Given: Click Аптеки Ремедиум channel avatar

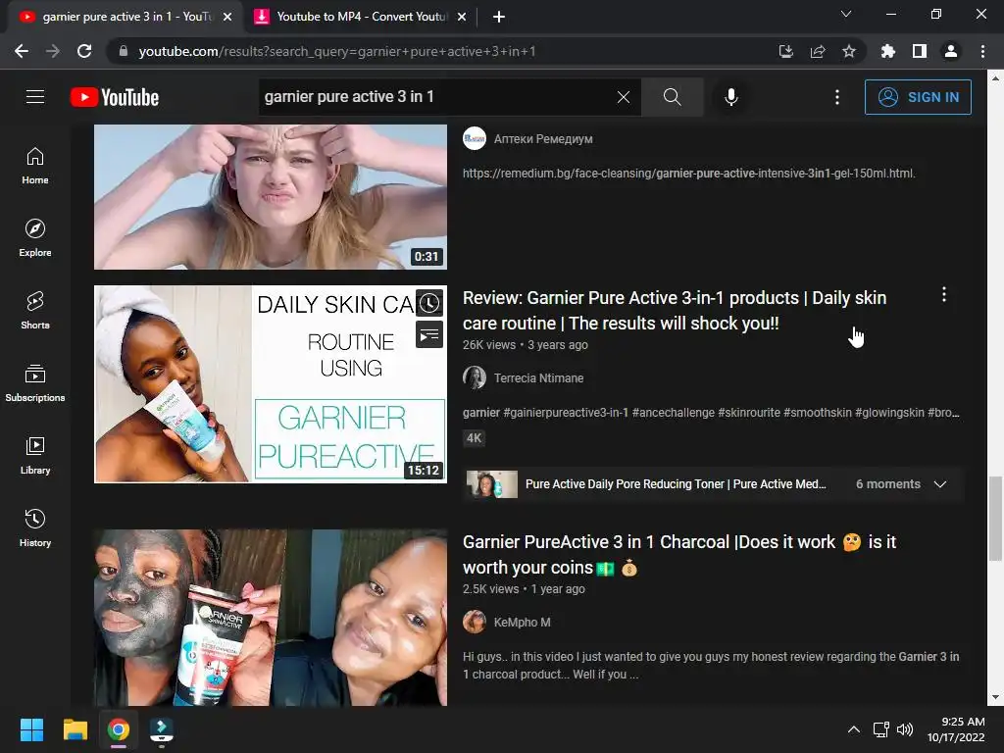Looking at the screenshot, I should point(475,138).
